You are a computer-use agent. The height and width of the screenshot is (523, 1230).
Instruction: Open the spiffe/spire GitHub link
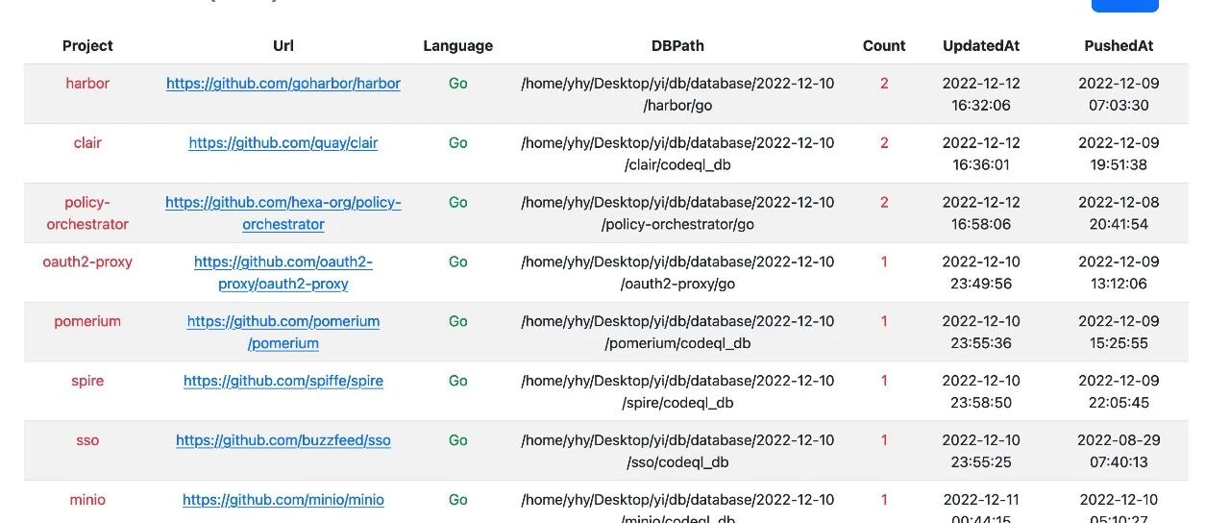pyautogui.click(x=283, y=382)
